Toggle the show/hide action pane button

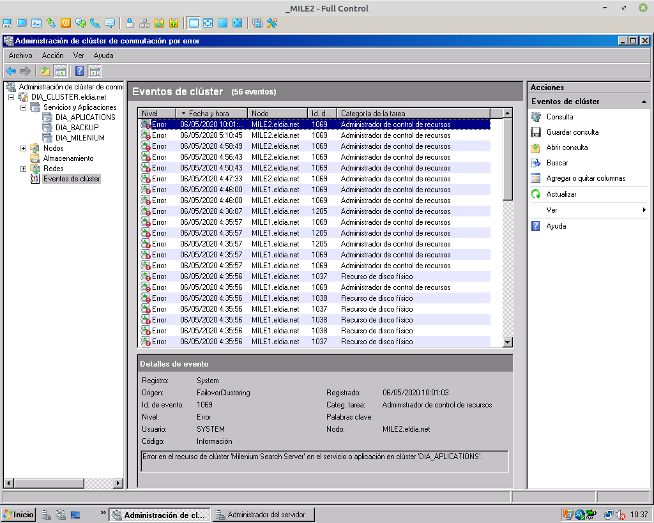pos(95,71)
